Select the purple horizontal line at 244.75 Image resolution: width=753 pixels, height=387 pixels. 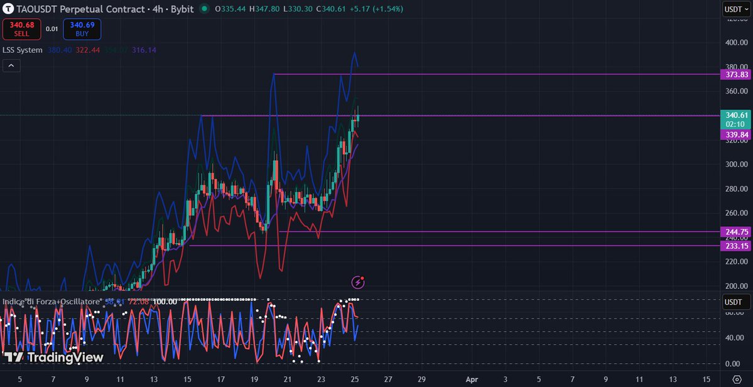tap(499, 231)
